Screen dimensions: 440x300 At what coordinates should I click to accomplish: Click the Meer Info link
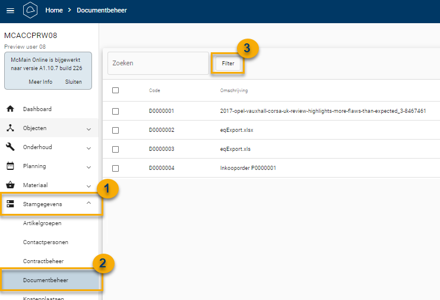pos(40,82)
